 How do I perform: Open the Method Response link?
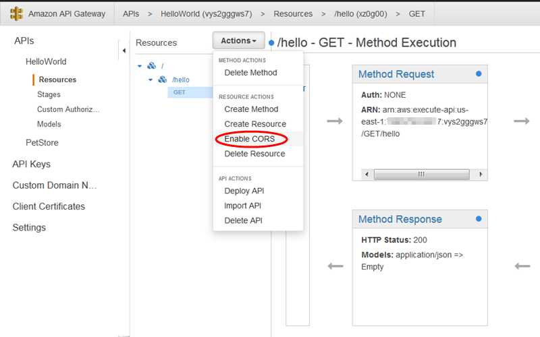click(400, 219)
